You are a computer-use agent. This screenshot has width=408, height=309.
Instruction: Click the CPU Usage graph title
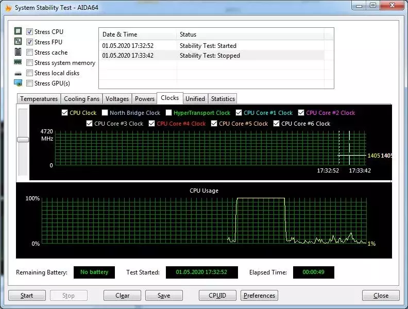tap(204, 191)
